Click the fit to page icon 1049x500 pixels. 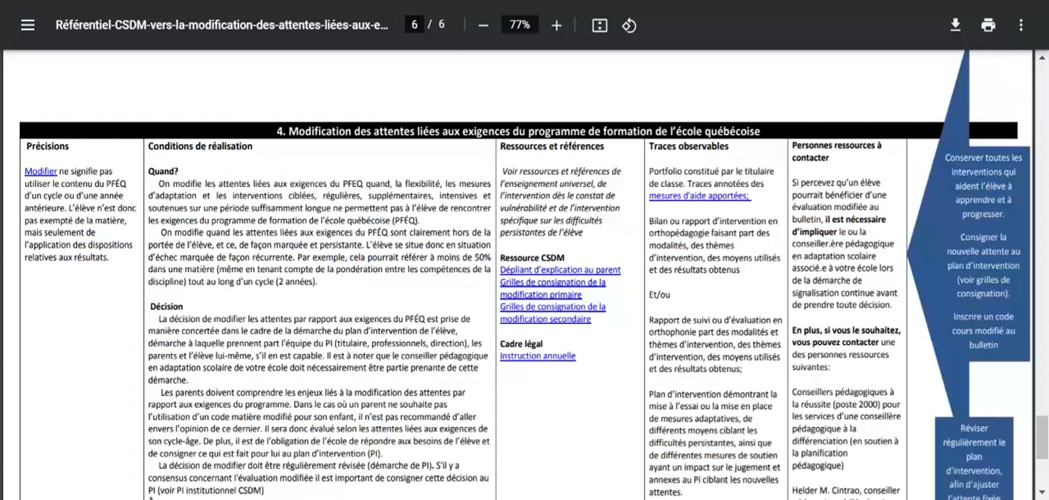point(600,25)
